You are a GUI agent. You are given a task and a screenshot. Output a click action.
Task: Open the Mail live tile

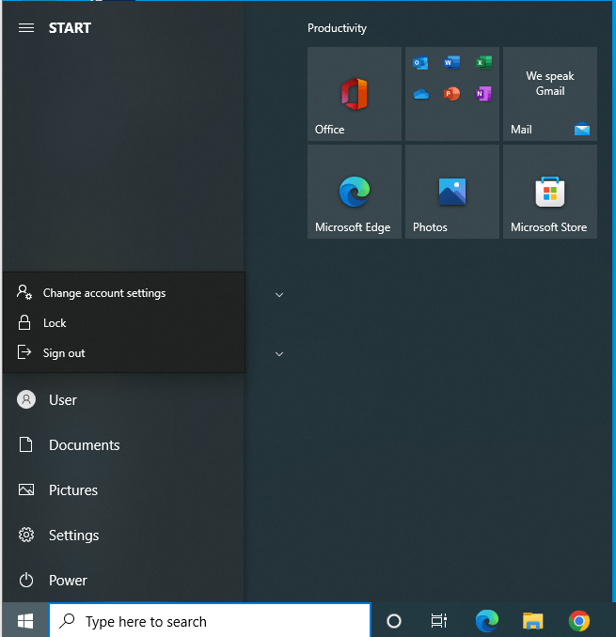[x=550, y=94]
